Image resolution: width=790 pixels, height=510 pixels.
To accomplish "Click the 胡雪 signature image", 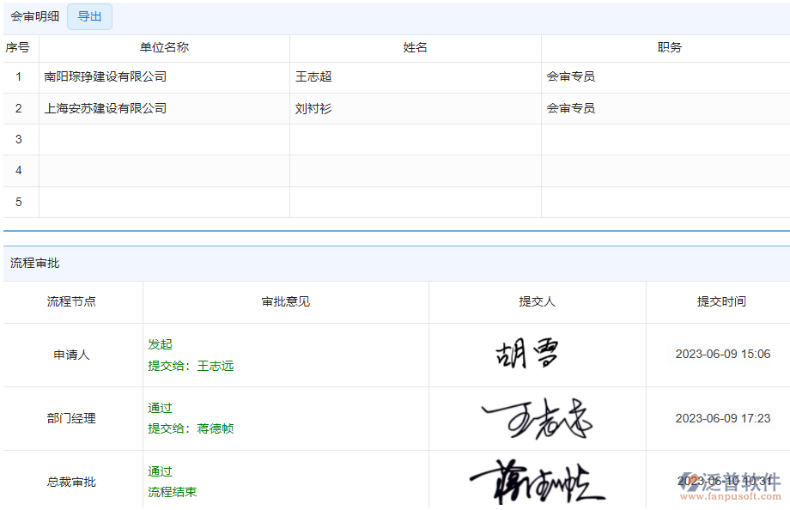I will click(x=526, y=354).
